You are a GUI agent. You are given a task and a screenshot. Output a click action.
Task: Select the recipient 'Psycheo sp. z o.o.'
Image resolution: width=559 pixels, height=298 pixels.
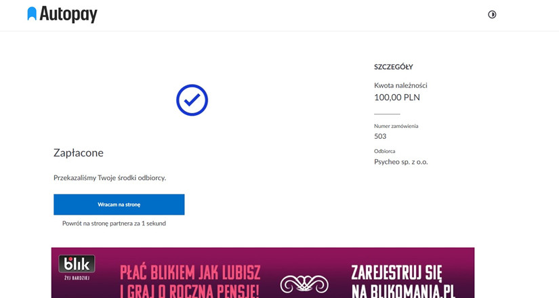pos(400,162)
